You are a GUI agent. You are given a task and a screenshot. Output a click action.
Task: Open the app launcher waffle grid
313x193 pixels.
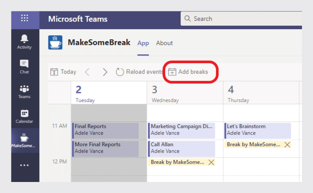25,18
